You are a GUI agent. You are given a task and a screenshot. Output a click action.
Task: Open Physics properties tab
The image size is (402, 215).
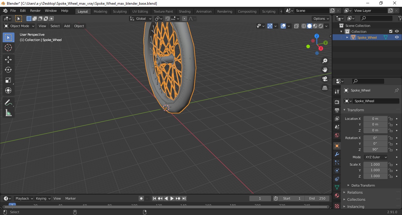point(337,171)
